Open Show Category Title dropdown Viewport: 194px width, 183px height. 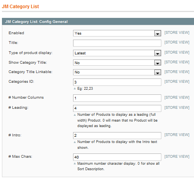pyautogui.click(x=117, y=63)
